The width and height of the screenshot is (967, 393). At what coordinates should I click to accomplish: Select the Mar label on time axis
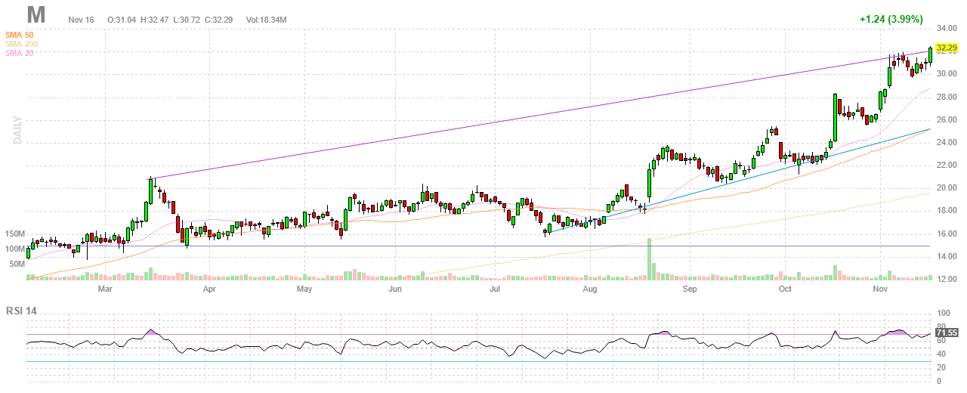click(x=105, y=289)
